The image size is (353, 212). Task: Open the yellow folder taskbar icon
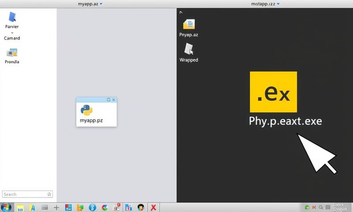click(x=20, y=208)
